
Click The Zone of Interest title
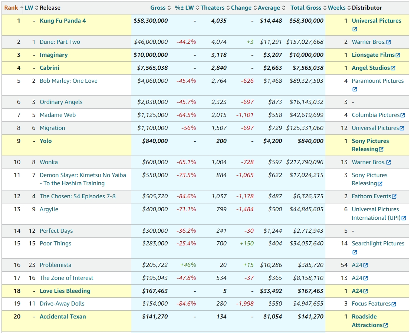click(66, 278)
